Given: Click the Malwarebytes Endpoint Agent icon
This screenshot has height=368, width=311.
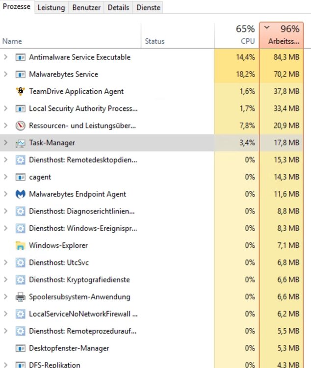Looking at the screenshot, I should coord(20,194).
